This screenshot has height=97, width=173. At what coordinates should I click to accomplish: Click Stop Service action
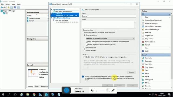[149, 39]
